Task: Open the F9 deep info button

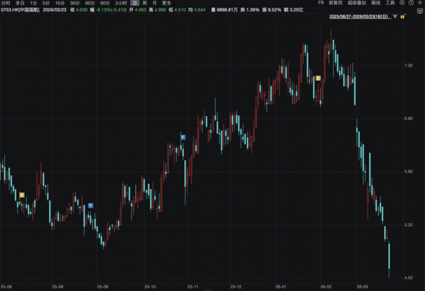Action: tap(320, 3)
